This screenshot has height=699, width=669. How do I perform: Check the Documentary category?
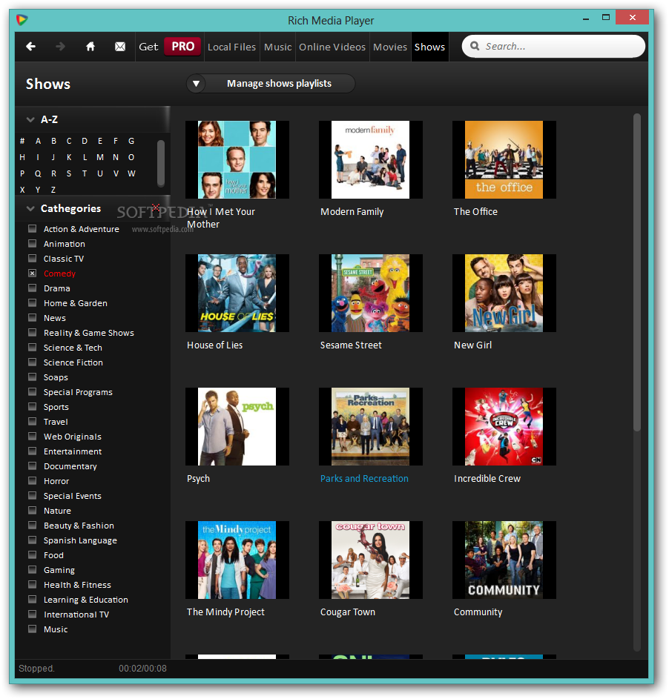coord(32,466)
